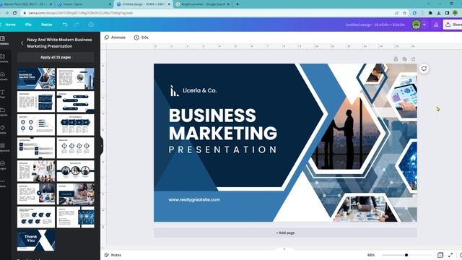Open the Logos sidebar tab
The height and width of the screenshot is (260, 462).
click(x=3, y=165)
